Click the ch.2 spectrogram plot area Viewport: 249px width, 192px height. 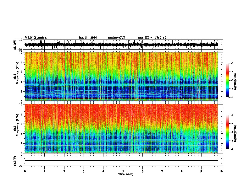[121, 129]
